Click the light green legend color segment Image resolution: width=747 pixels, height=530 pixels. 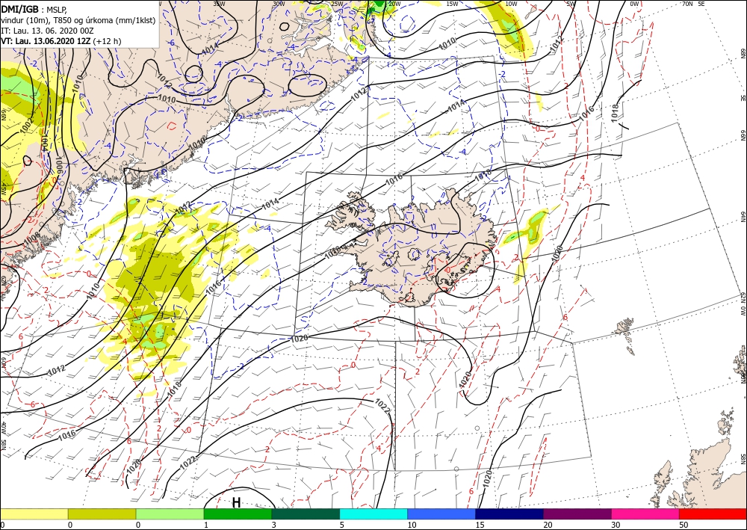[170, 514]
